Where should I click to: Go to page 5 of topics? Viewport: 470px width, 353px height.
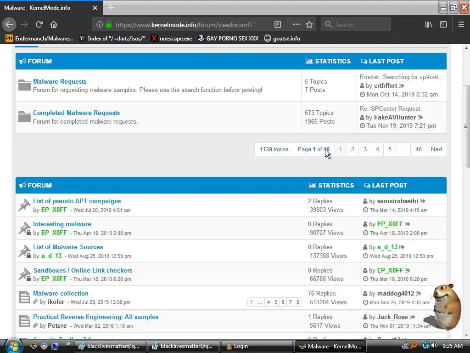point(390,149)
